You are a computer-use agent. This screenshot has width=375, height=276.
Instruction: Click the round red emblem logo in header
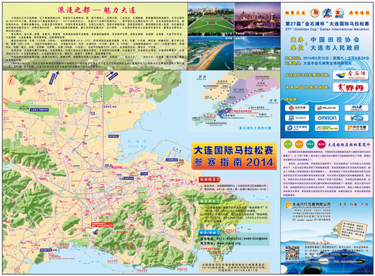315,13
